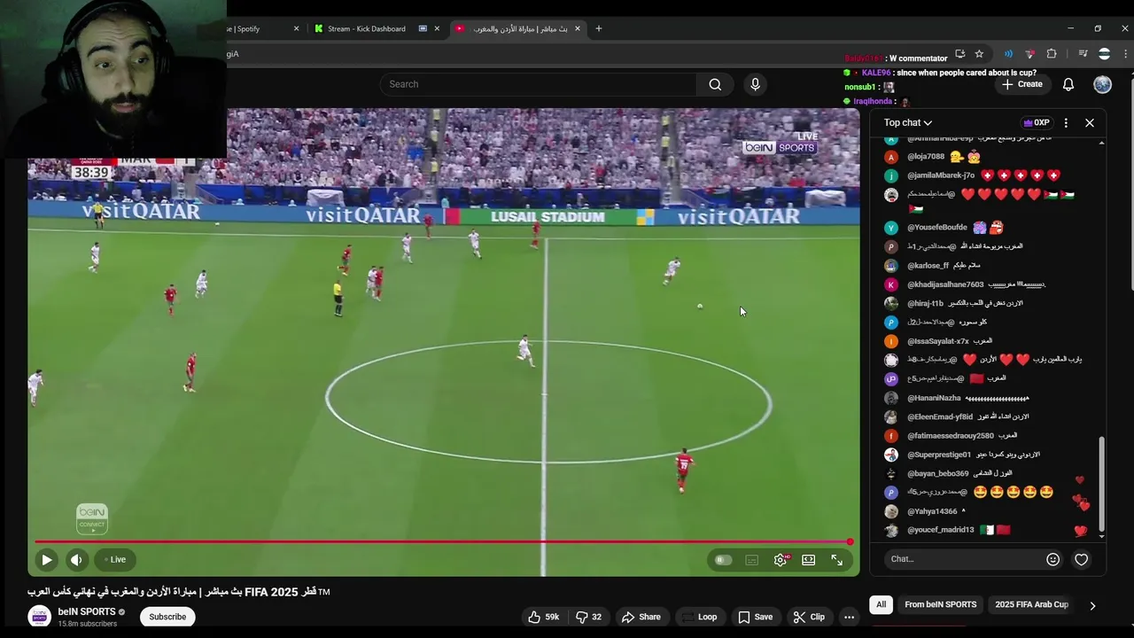The width and height of the screenshot is (1134, 638).
Task: Open the YouTube account avatar menu
Action: click(x=1102, y=84)
